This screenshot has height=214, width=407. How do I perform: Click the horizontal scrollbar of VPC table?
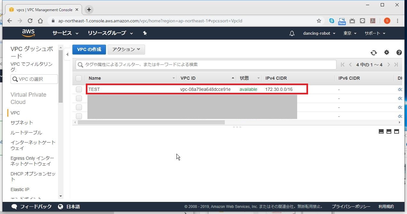pos(151,122)
